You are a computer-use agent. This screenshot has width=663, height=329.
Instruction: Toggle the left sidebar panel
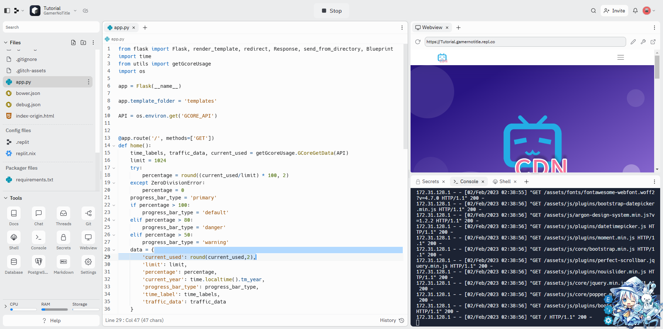pyautogui.click(x=7, y=11)
